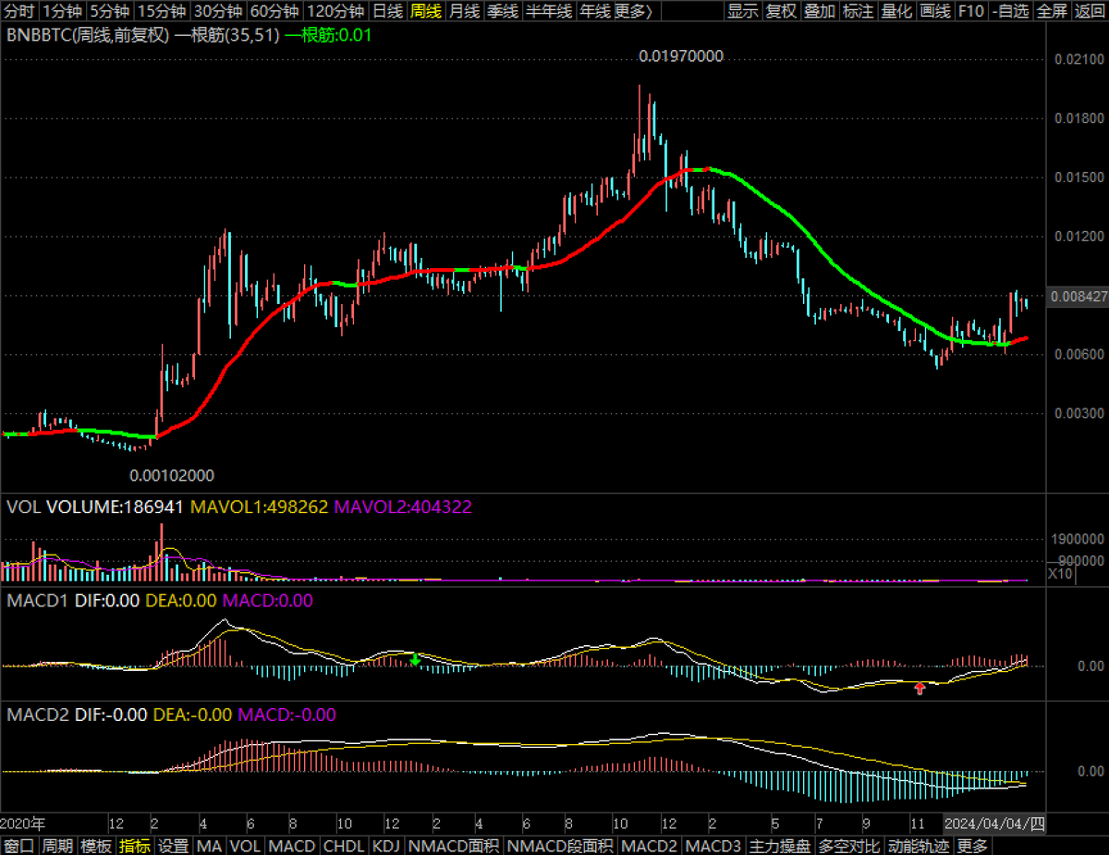Select the NMACD段面积 indicator tab
The width and height of the screenshot is (1109, 855).
click(560, 846)
